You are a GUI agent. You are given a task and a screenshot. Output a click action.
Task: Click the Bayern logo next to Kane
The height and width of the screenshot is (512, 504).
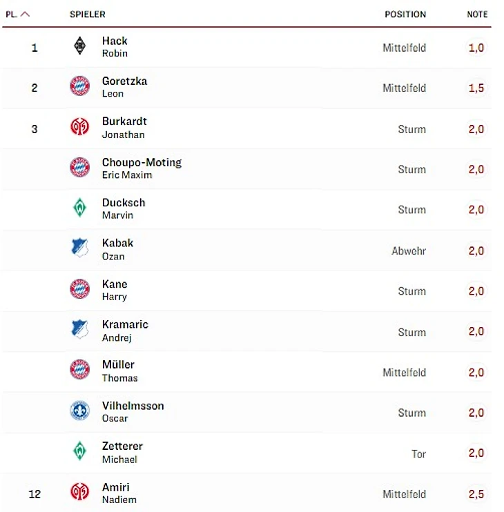pos(80,289)
